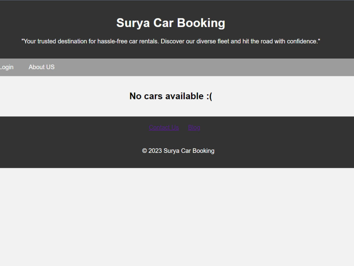Click the copyright notice in the footer
This screenshot has width=354, height=266.
tap(178, 151)
